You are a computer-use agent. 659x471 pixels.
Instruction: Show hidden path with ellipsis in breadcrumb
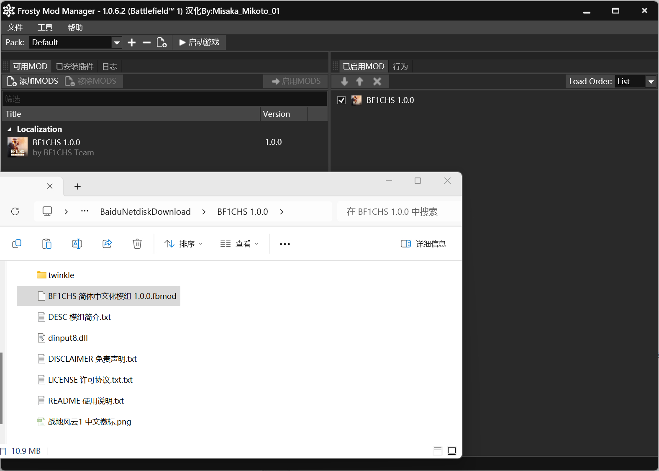click(85, 211)
